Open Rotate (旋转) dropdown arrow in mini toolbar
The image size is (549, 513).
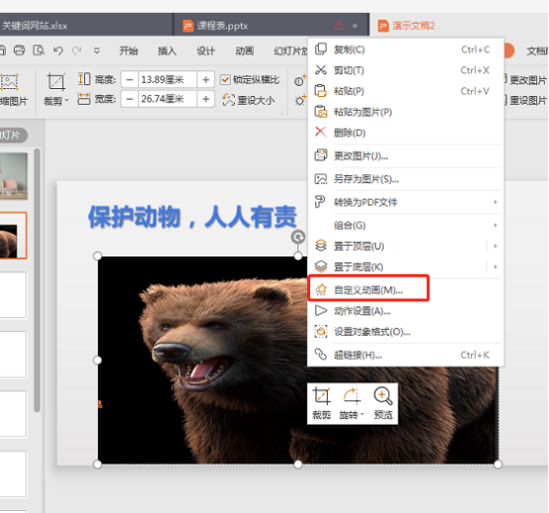(363, 415)
